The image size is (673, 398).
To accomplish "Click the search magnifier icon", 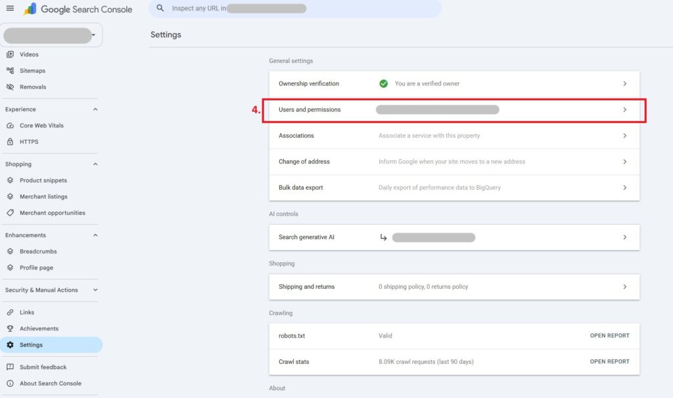I will point(160,8).
